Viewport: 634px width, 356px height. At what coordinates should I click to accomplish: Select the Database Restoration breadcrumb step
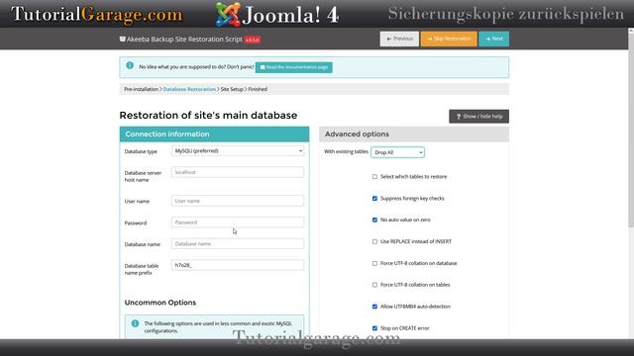click(189, 89)
